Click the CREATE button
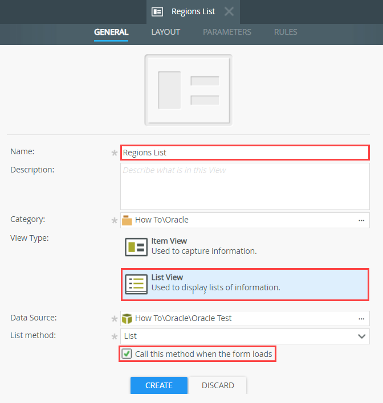Viewport: 383px width, 403px height. point(159,385)
